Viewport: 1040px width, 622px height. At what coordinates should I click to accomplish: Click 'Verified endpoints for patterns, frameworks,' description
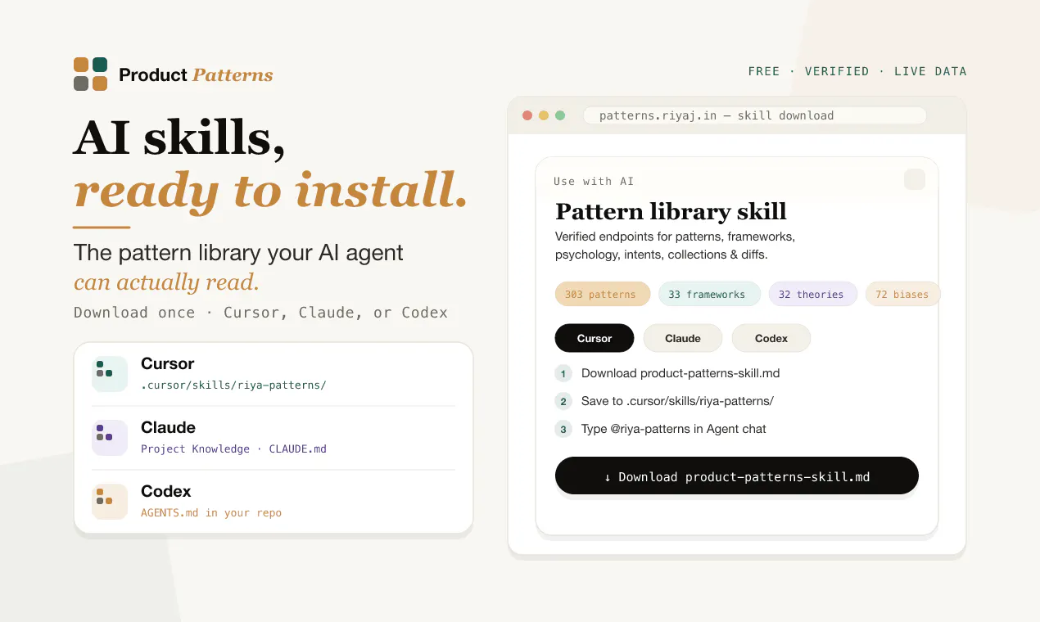pyautogui.click(x=676, y=237)
